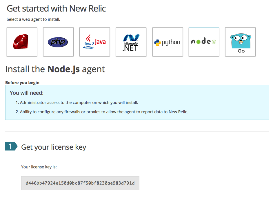
Task: Choose the PHP agent tile
Action: [x=58, y=42]
